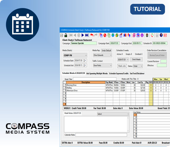Open Ads Spanning Multiple Weeks tab

point(97,73)
